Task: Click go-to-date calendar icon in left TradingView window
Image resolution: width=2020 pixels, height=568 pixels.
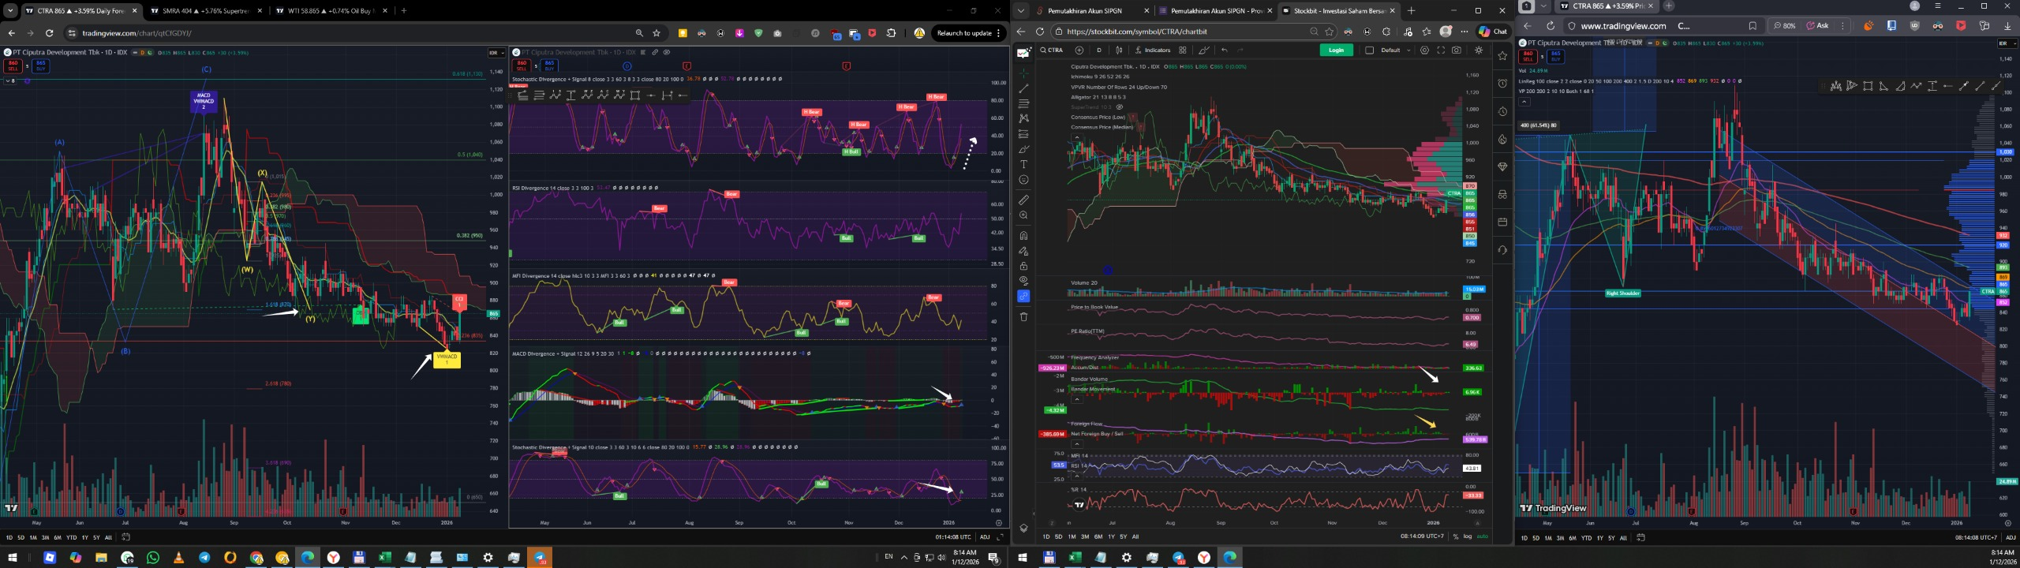Action: point(125,537)
